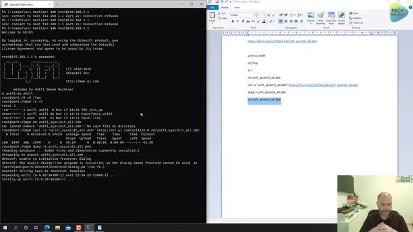The height and width of the screenshot is (232, 413).
Task: Open the link after the curl command
Action: click(323, 85)
